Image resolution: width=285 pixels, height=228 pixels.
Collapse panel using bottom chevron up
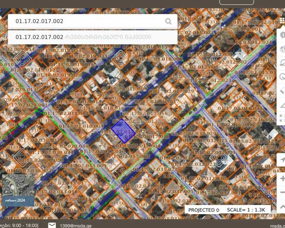point(282,206)
